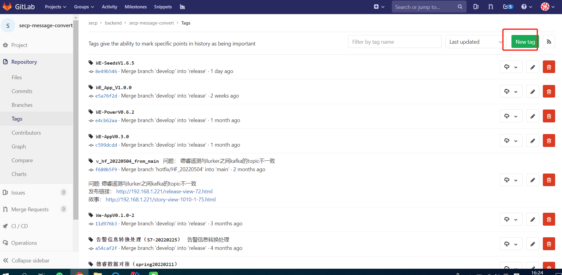This screenshot has width=562, height=275.
Task: Delete tag WE-SeedsV1.6.5 with trash icon
Action: tap(549, 67)
